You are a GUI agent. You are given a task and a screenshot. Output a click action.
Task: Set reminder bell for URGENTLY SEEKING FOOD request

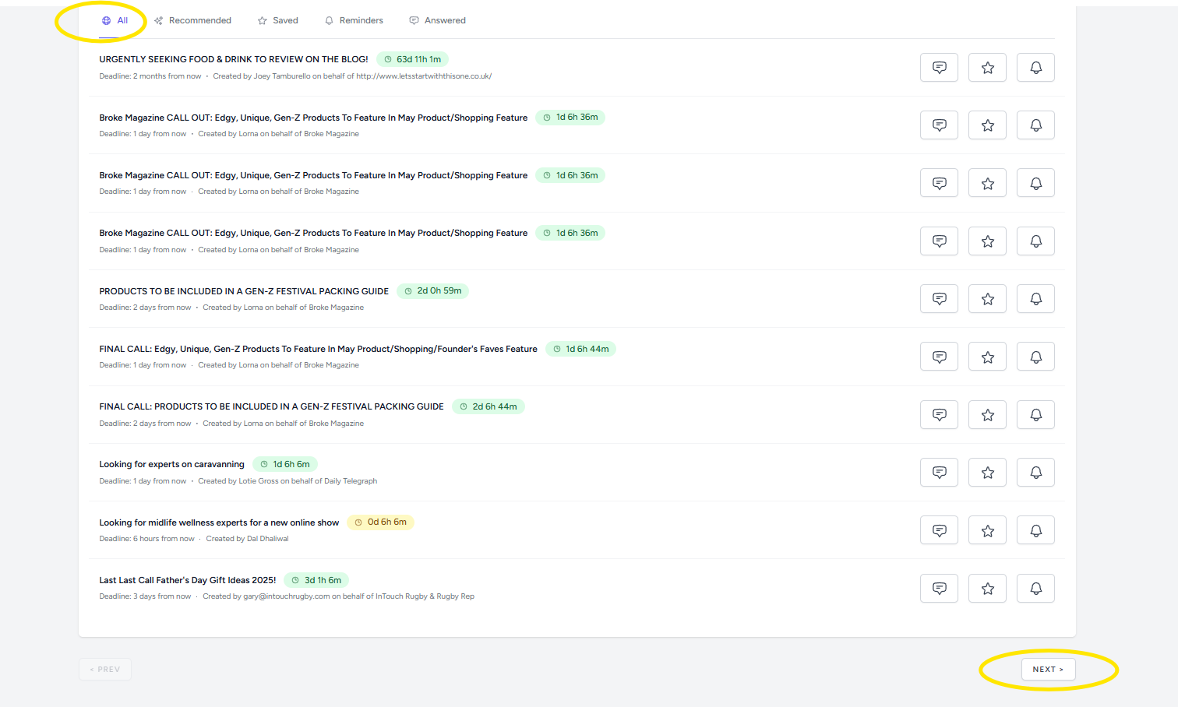point(1035,68)
